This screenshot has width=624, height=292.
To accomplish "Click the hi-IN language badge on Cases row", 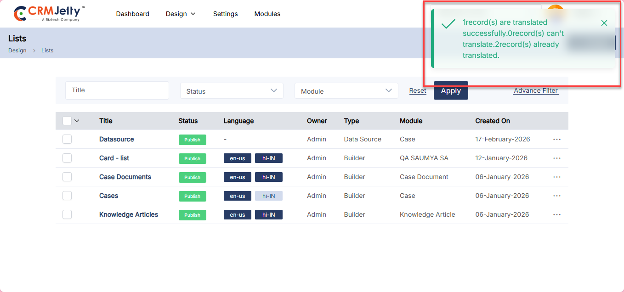I will pyautogui.click(x=268, y=196).
